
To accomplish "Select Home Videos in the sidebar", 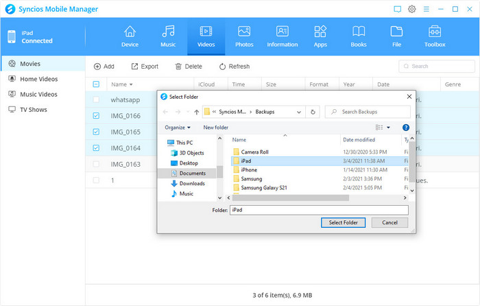I will pos(43,79).
